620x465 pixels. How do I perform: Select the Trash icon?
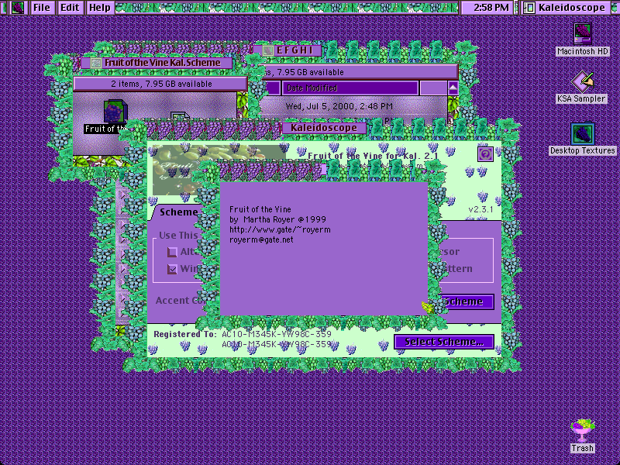[x=583, y=436]
